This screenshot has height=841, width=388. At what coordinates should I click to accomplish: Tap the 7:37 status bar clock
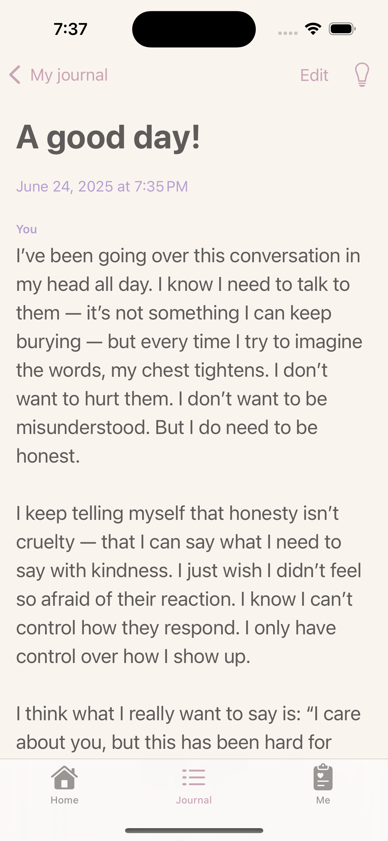coord(70,29)
